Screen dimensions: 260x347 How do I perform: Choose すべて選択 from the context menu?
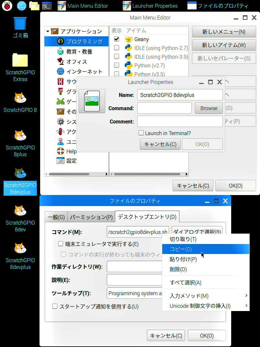coord(206,283)
